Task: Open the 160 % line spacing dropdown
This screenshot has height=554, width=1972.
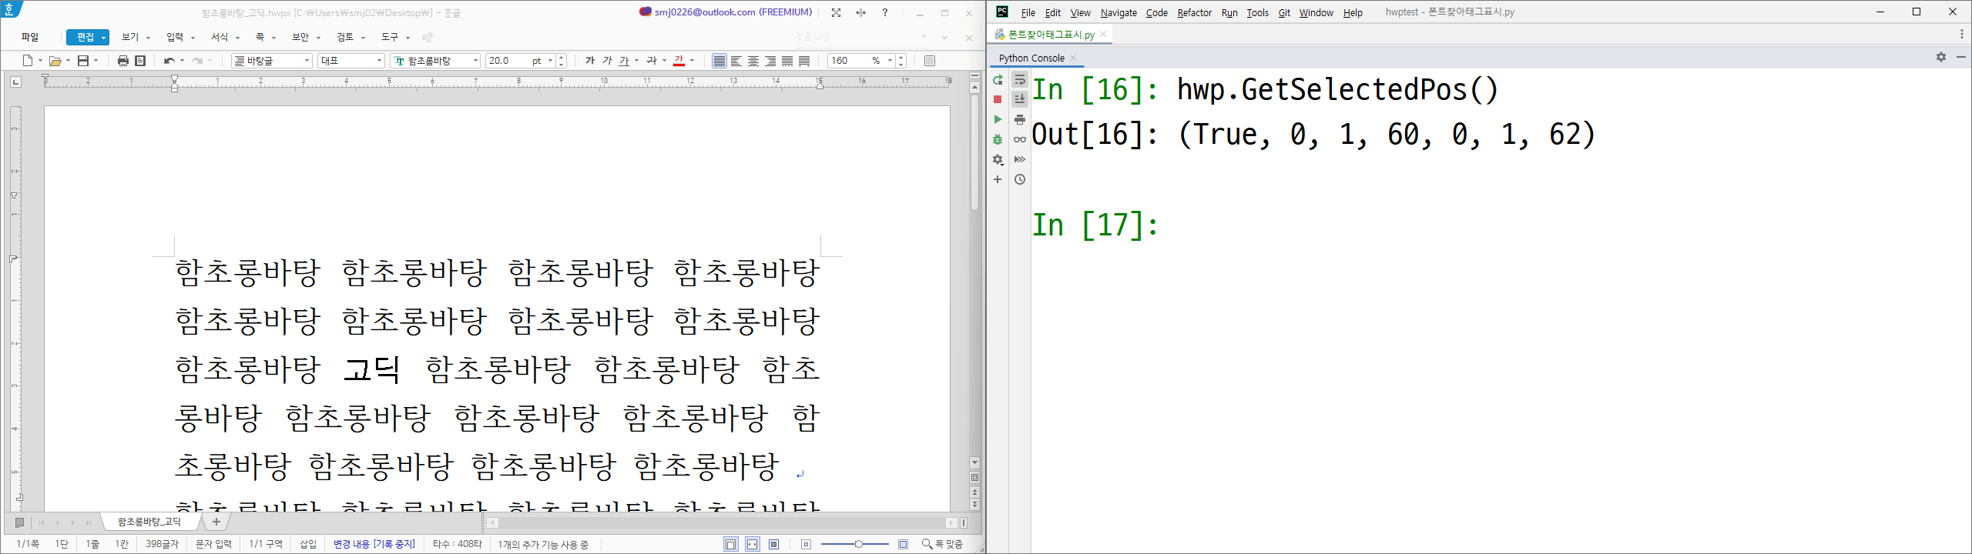Action: tap(890, 61)
